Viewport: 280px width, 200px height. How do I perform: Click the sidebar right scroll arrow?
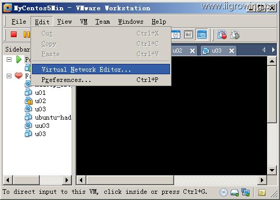point(67,180)
